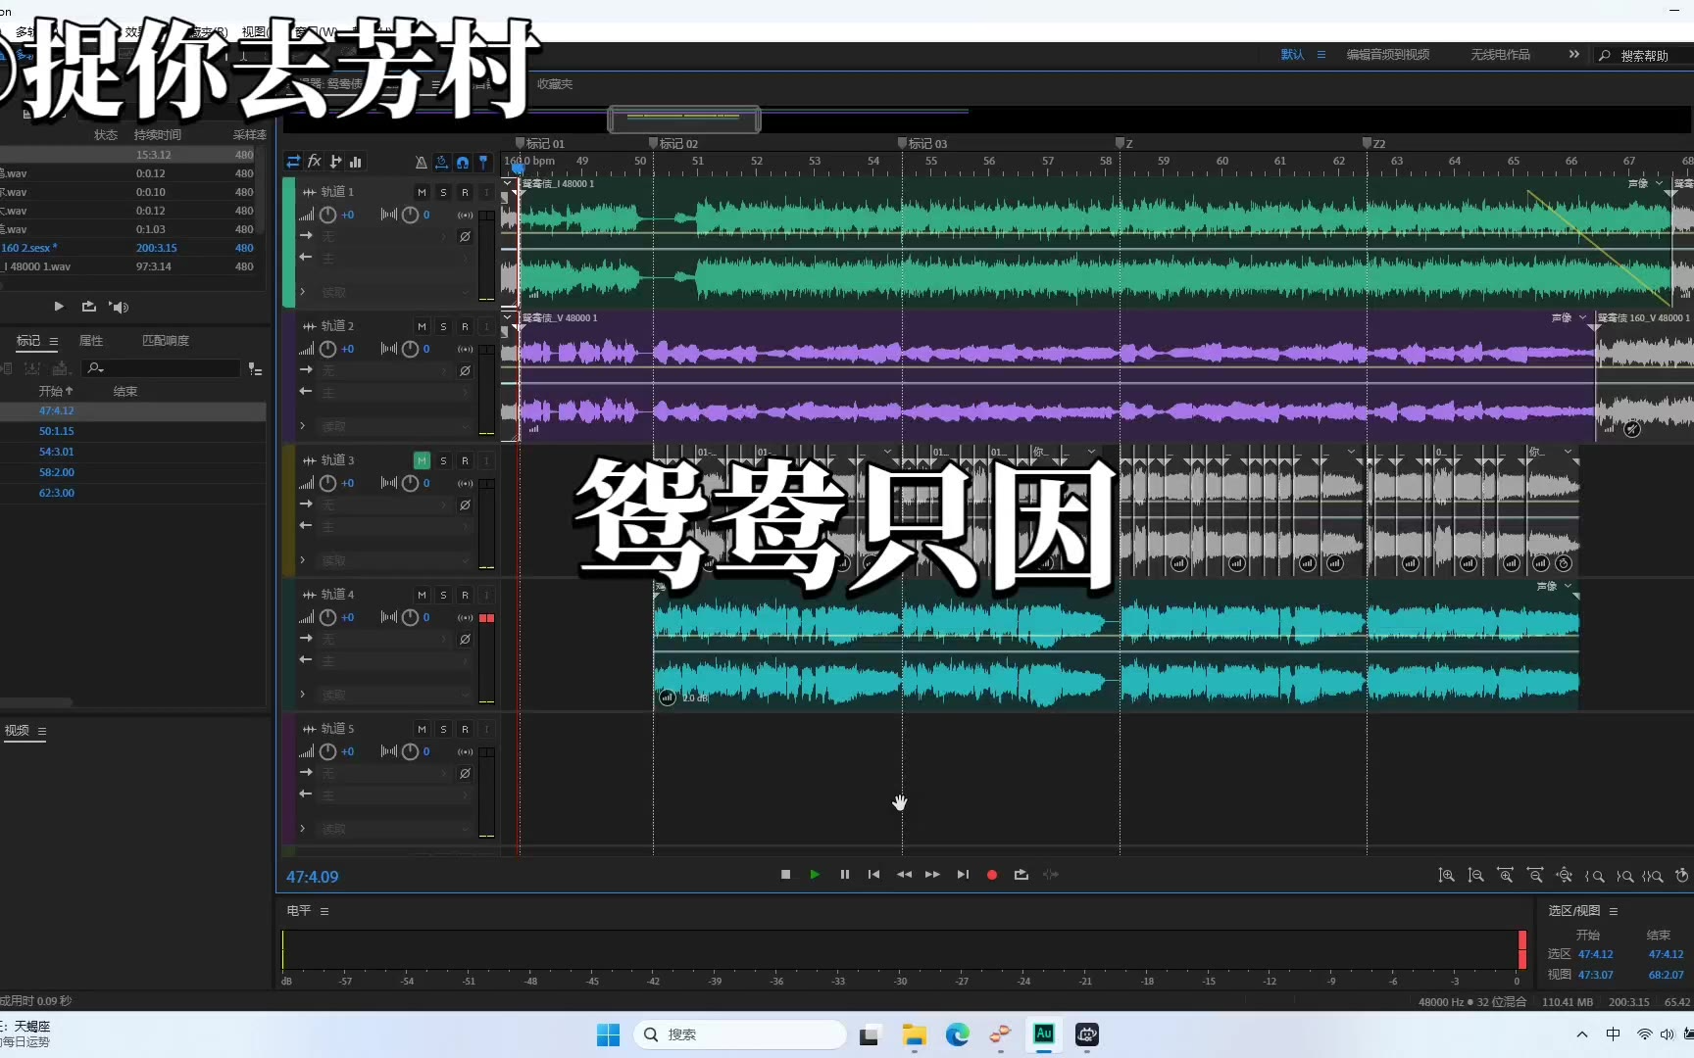
Task: Expand workspace overflow chevron next to 无线电作品
Action: point(1573,55)
